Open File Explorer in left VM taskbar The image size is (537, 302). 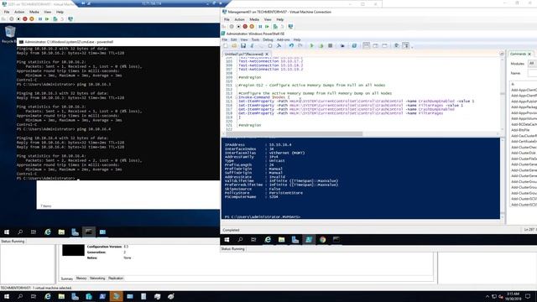(61, 232)
